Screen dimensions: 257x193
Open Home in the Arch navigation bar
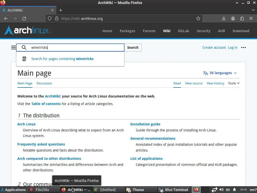pyautogui.click(x=107, y=31)
